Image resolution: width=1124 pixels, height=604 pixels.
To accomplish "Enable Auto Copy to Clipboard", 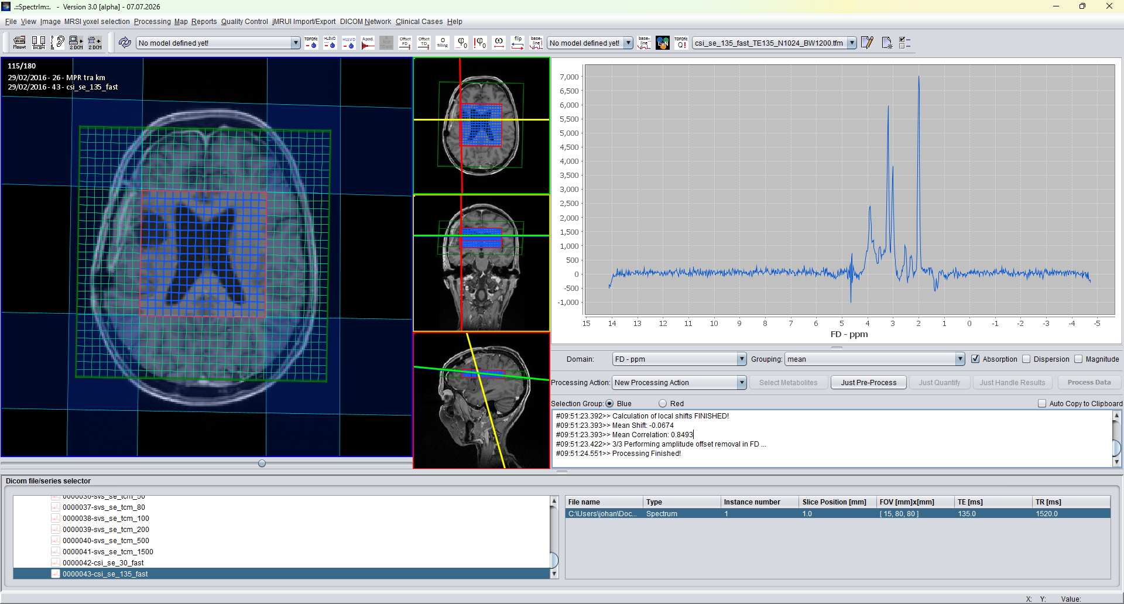I will click(1042, 403).
